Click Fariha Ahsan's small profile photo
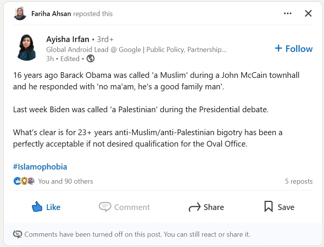Viewport: 324px width, 247px height. [20, 14]
